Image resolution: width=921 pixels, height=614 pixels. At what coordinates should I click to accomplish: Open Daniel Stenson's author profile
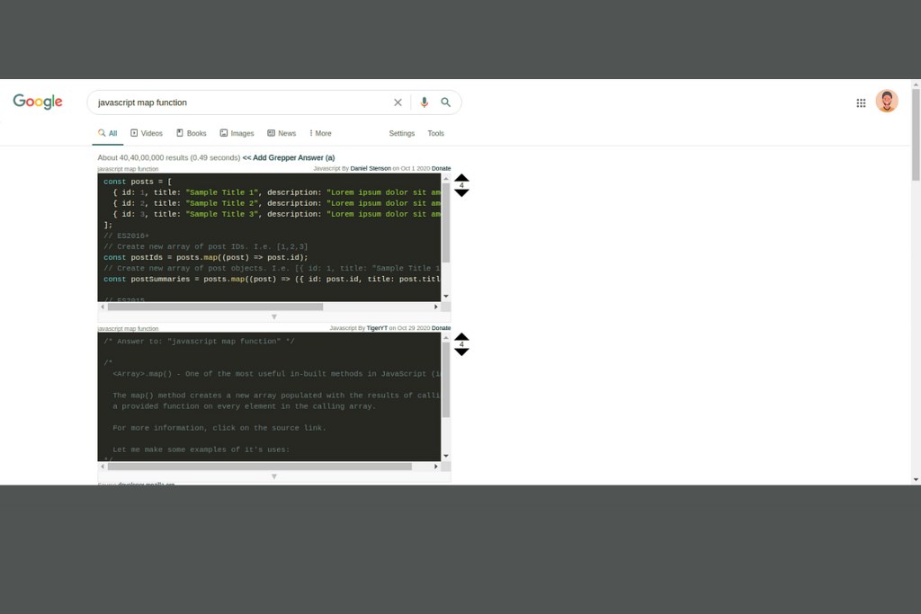[x=371, y=168]
